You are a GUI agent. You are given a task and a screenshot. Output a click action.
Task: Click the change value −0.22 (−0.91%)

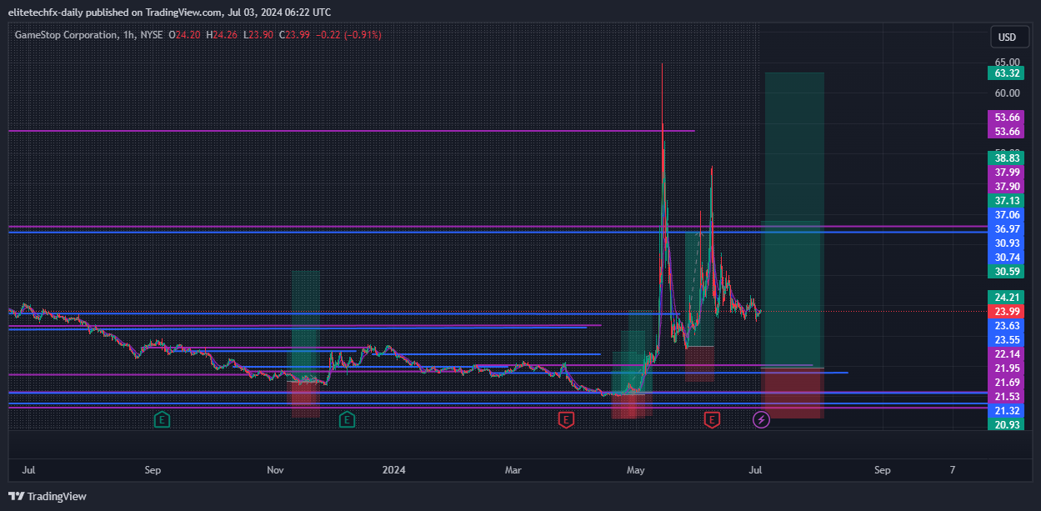347,34
